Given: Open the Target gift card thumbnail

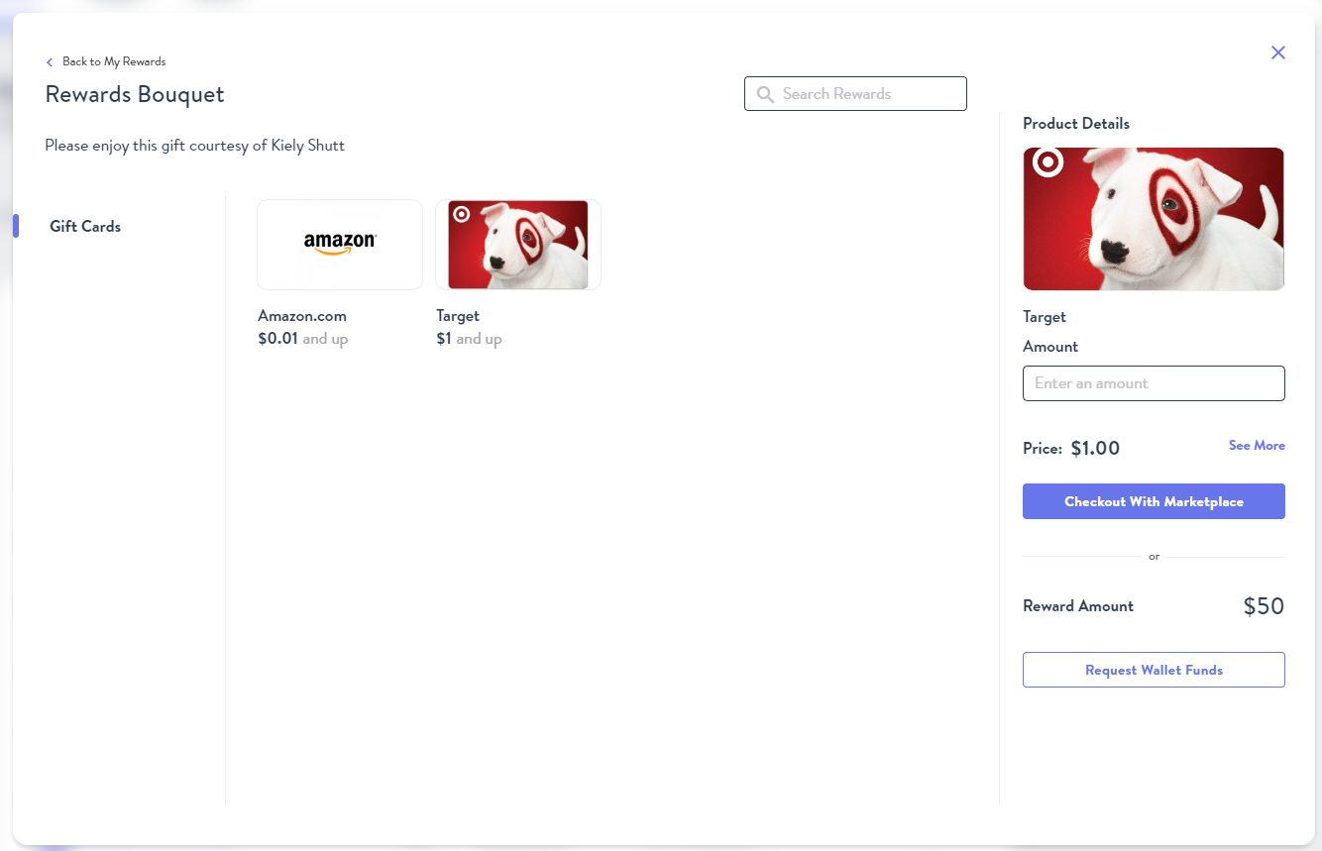Looking at the screenshot, I should (x=518, y=245).
